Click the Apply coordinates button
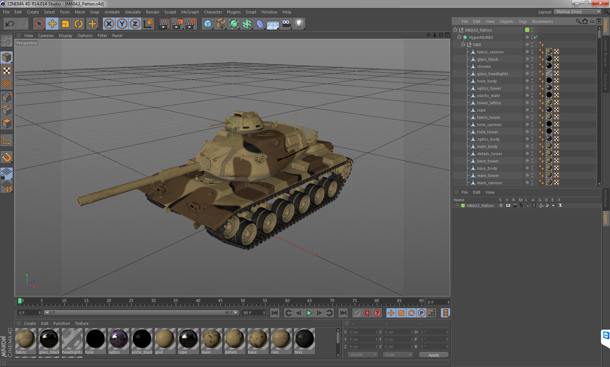 pos(434,355)
